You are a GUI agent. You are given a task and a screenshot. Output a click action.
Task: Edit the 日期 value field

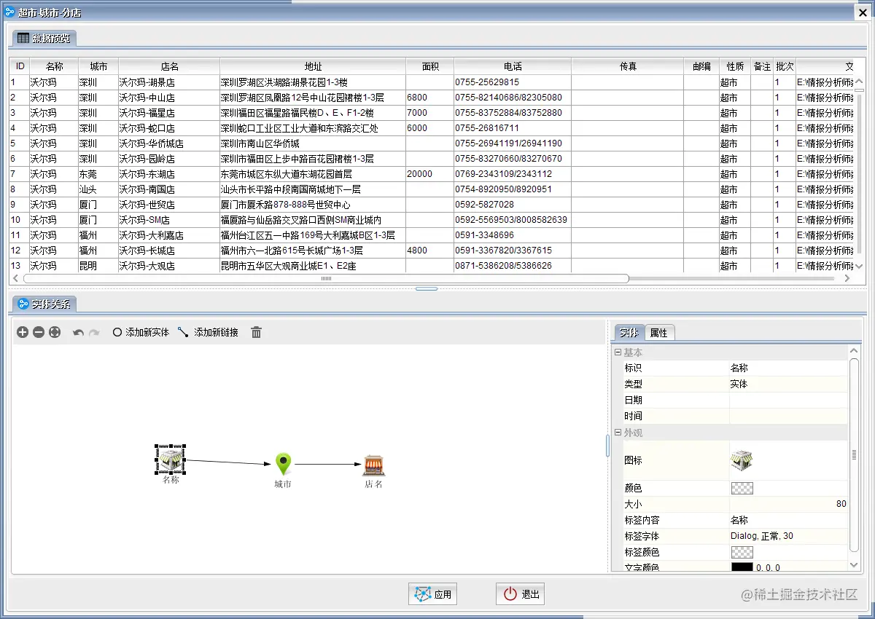pyautogui.click(x=789, y=401)
